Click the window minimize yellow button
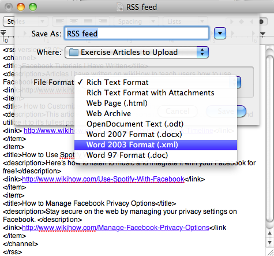The image size is (274, 256). coord(21,7)
